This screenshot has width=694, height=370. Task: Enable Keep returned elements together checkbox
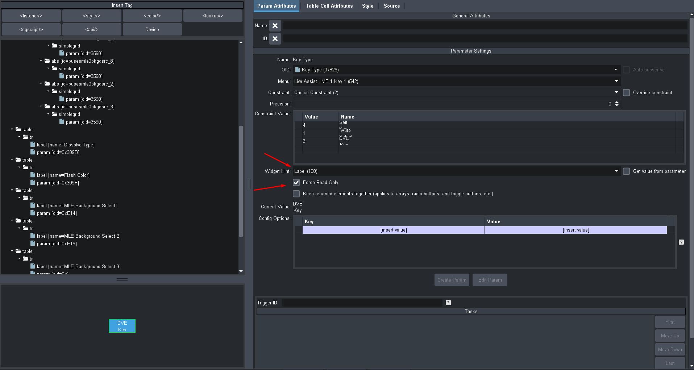tap(296, 194)
